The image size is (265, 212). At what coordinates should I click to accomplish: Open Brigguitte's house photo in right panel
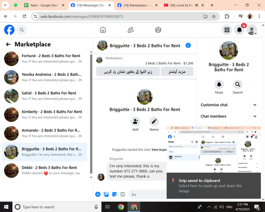pos(228,50)
